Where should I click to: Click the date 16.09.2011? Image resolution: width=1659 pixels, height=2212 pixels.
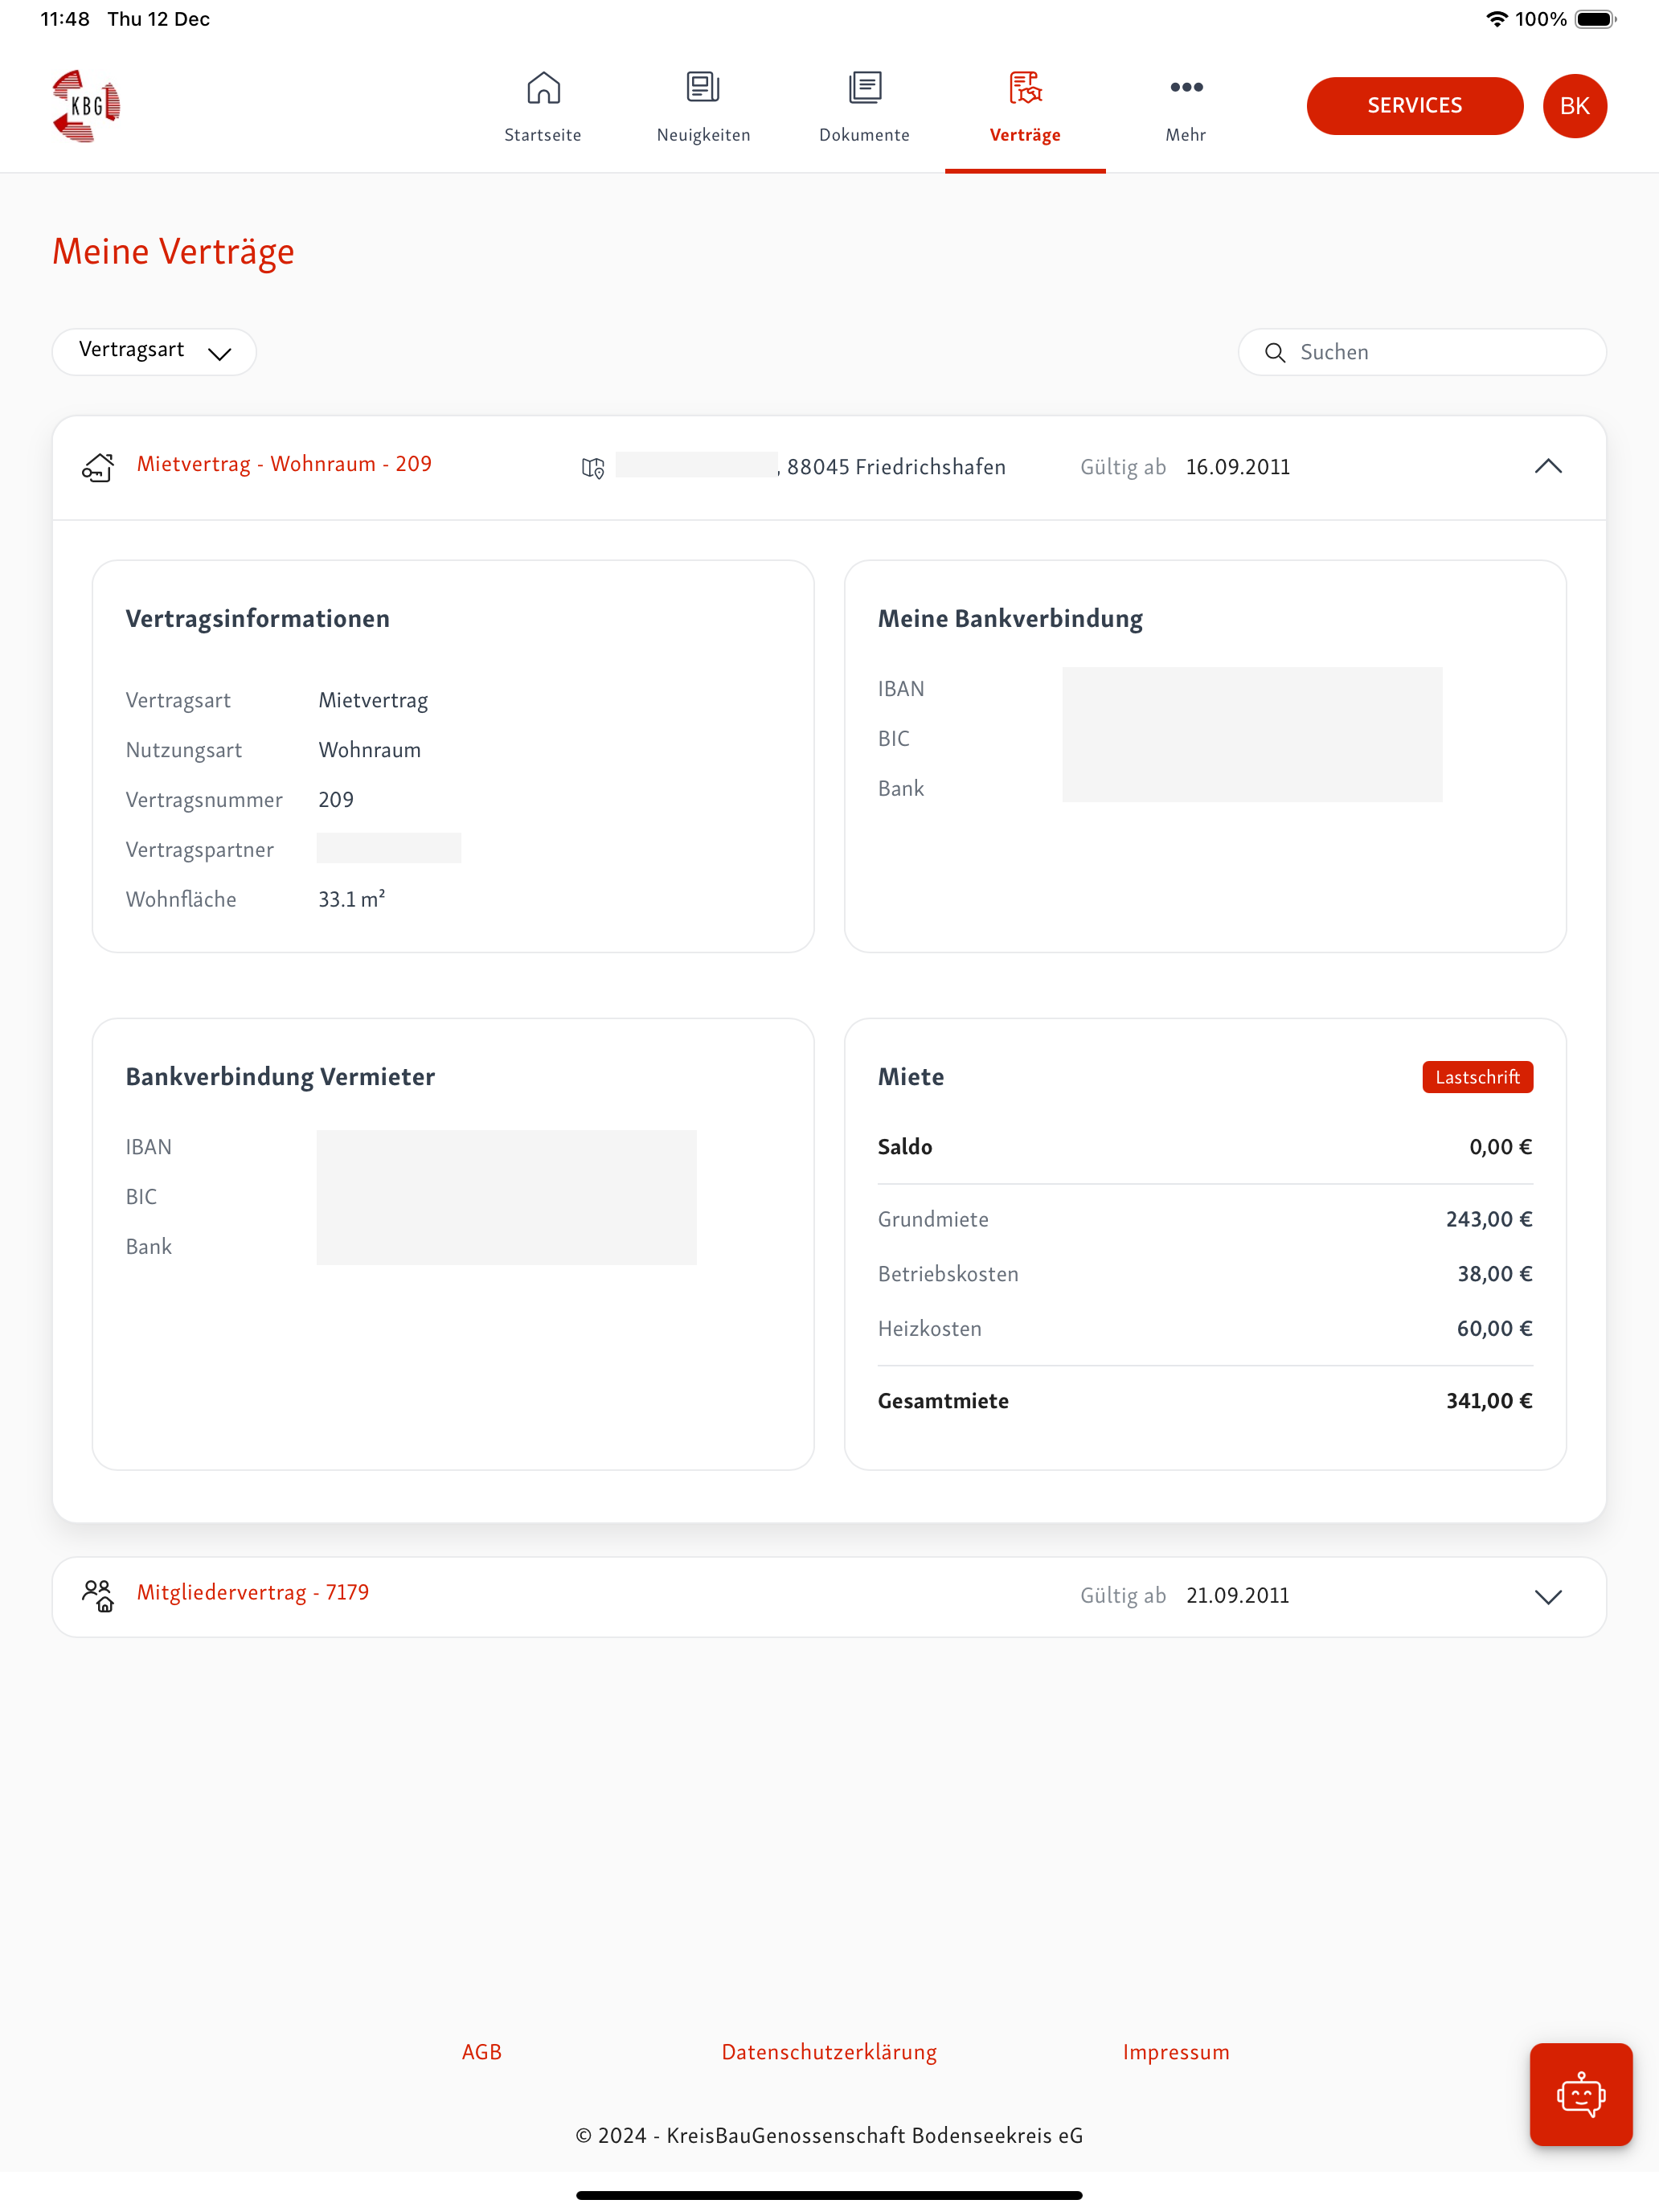[1238, 467]
